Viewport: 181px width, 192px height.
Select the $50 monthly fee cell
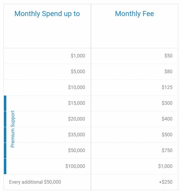click(x=168, y=56)
